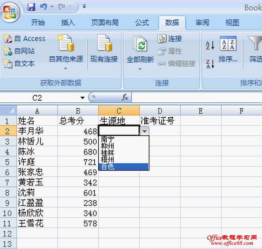Choose 桂林 from the dropdown list

[x=124, y=153]
